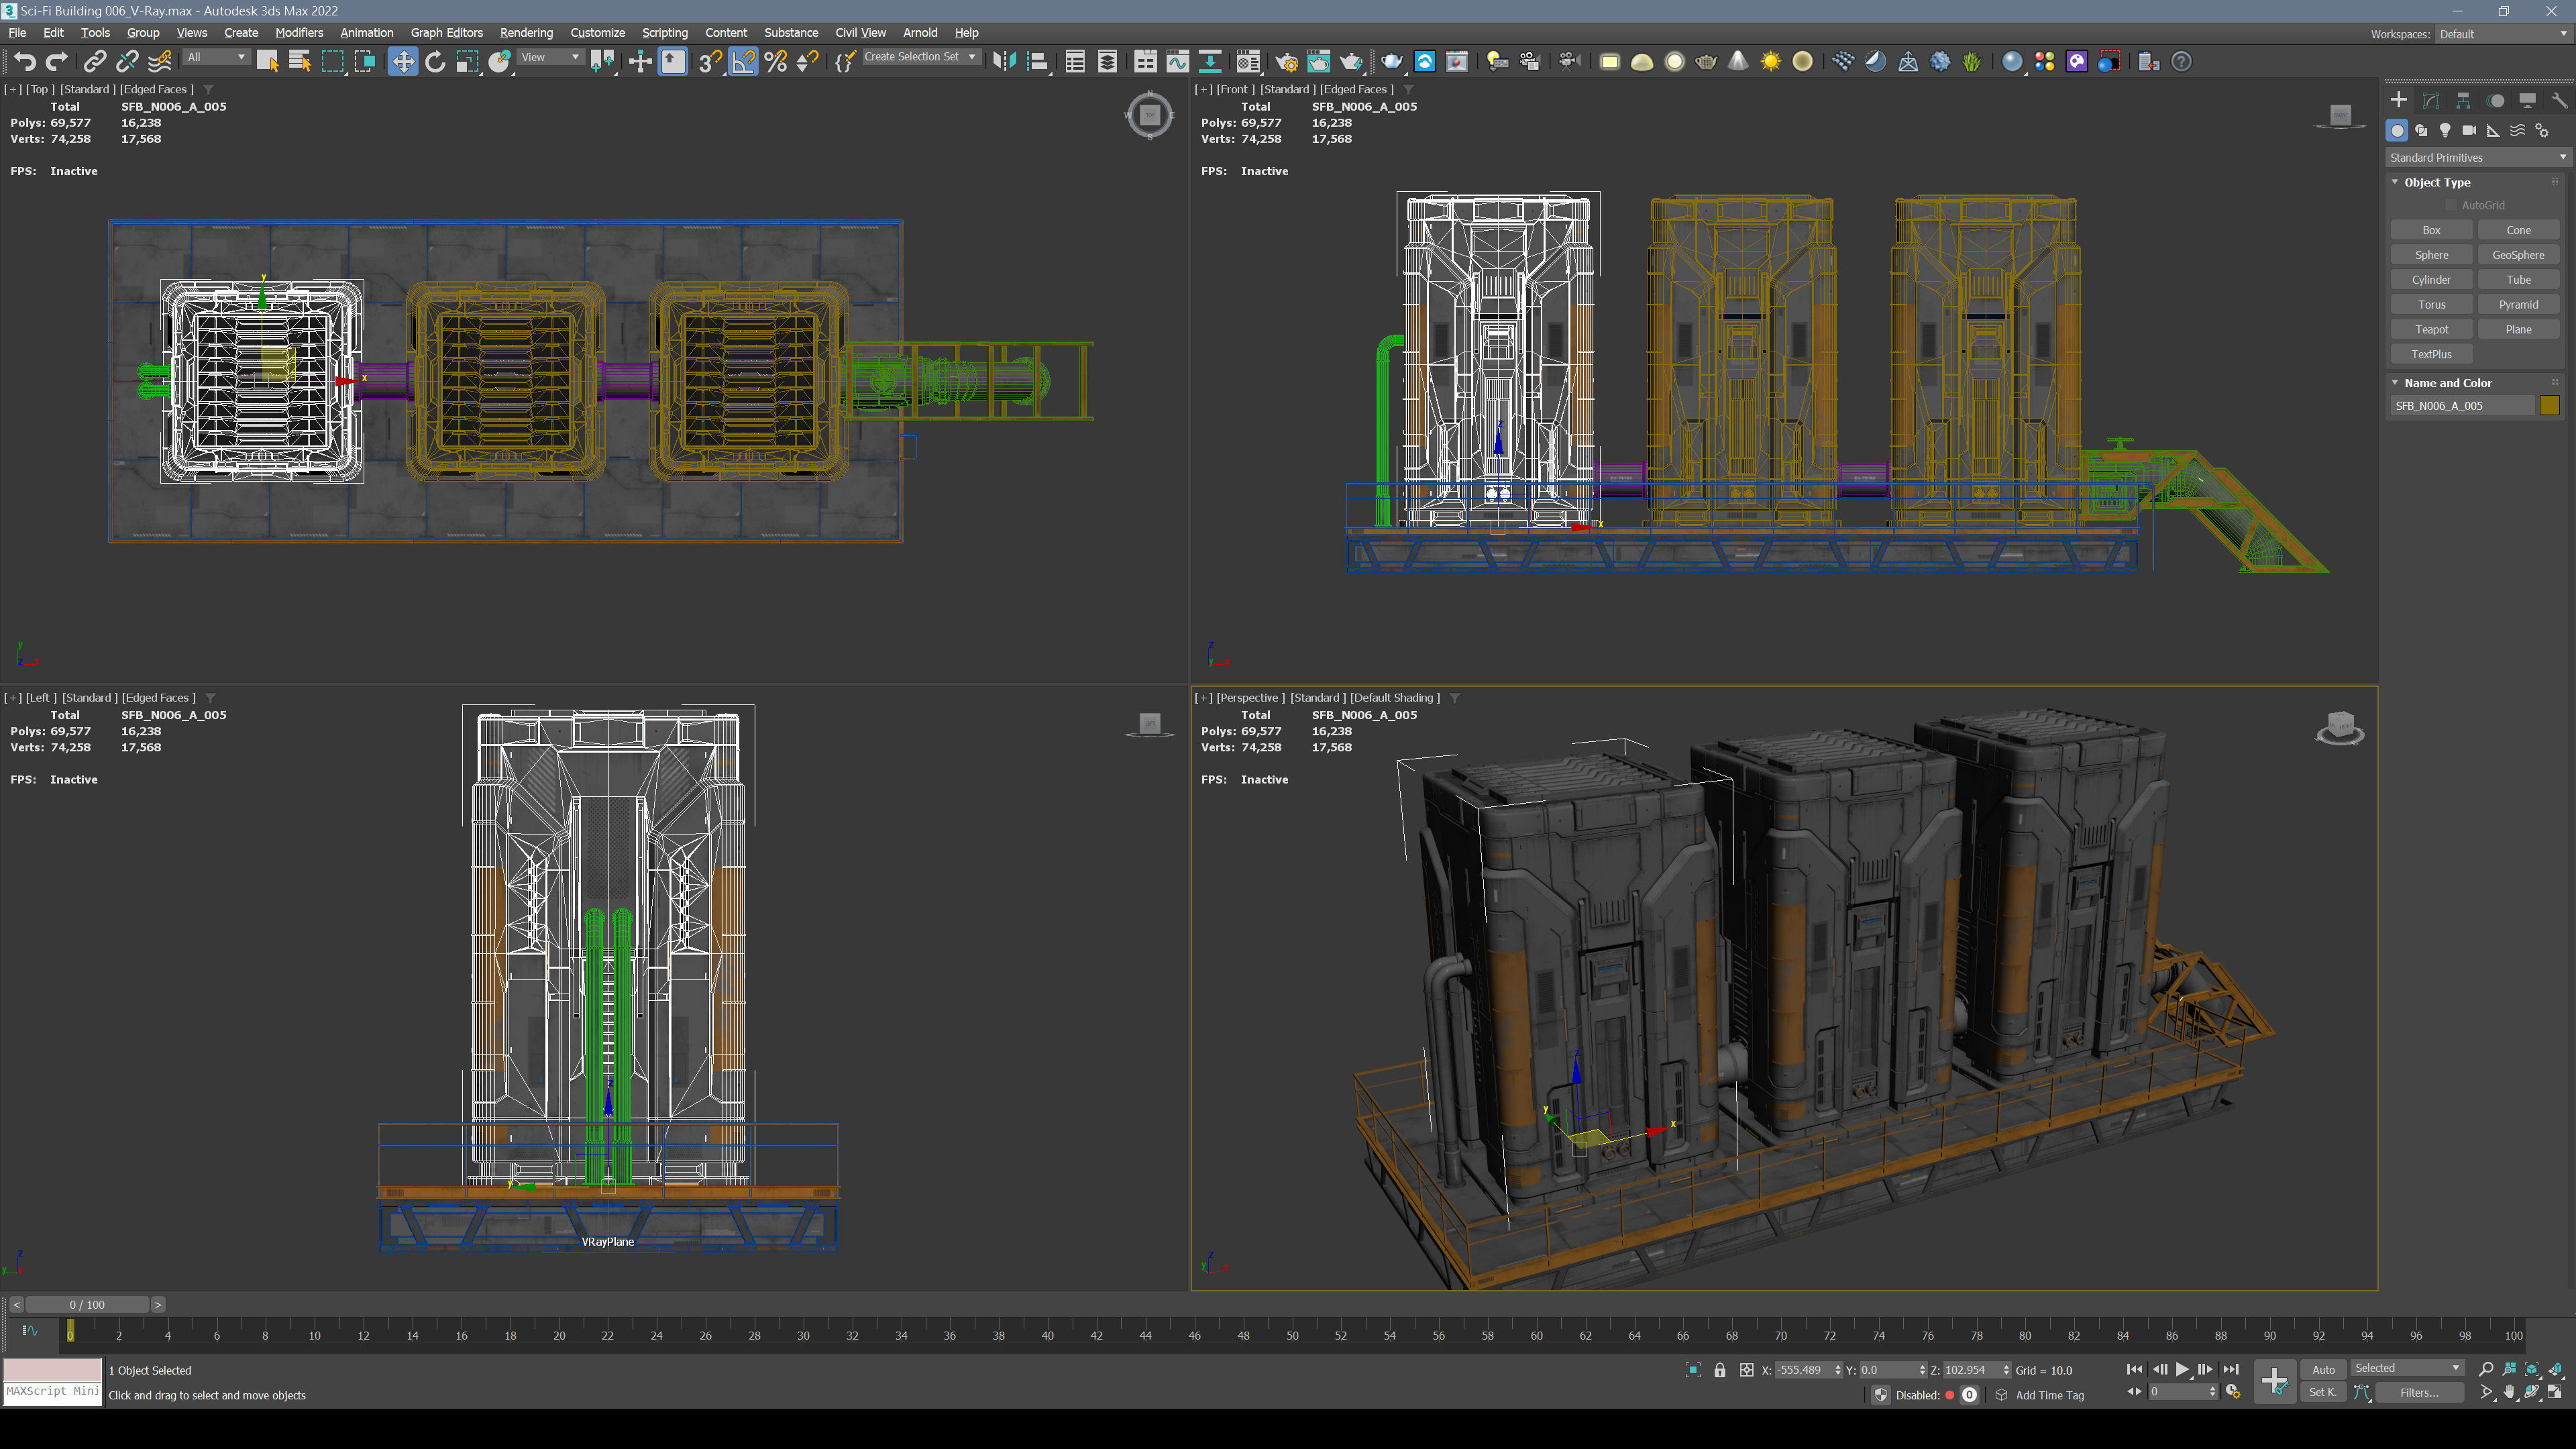Click the Pan View hand icon
This screenshot has width=2576, height=1449.
2509,1392
